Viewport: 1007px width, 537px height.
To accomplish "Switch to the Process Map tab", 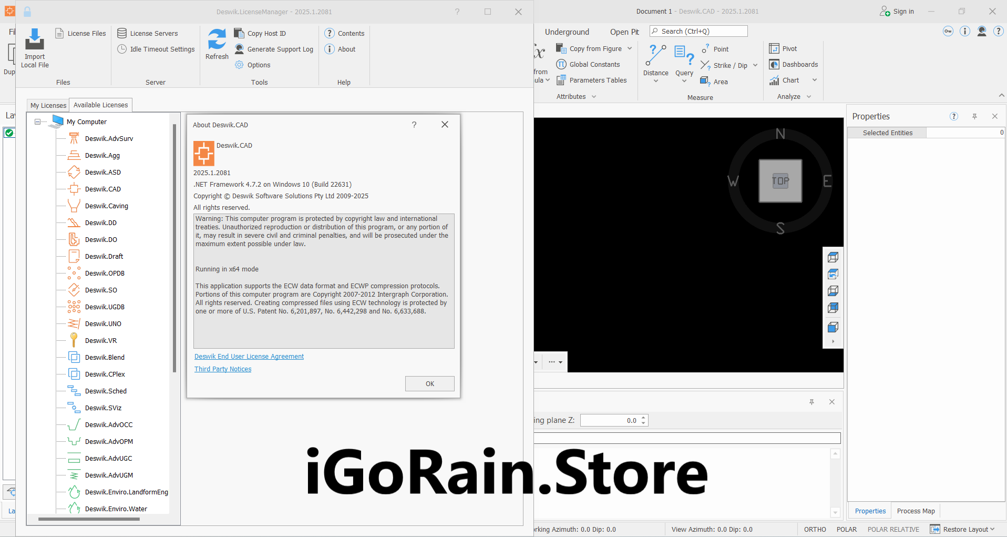I will click(x=916, y=511).
